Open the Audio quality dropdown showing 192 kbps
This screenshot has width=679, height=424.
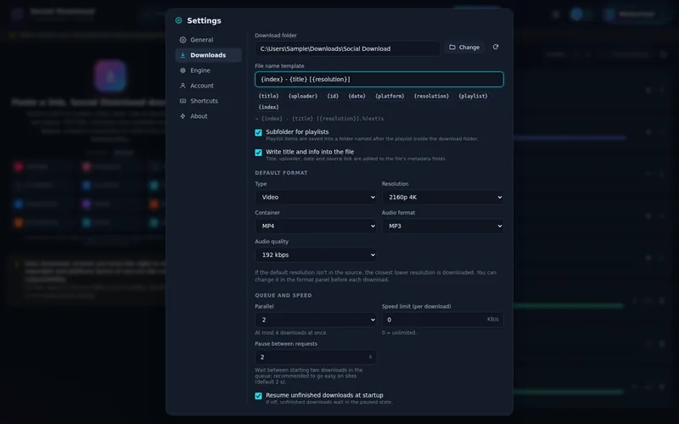tap(316, 255)
